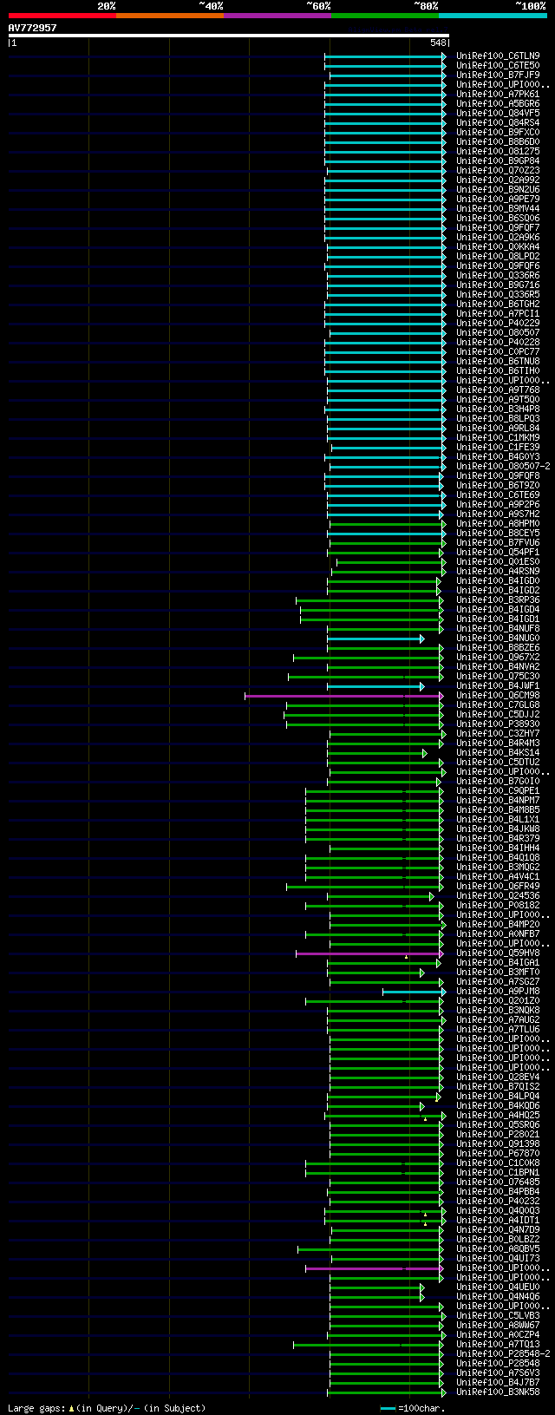Select hit label UniRef100_Q0KKA4
Screen dimensions: 555x1415
pyautogui.click(x=498, y=246)
